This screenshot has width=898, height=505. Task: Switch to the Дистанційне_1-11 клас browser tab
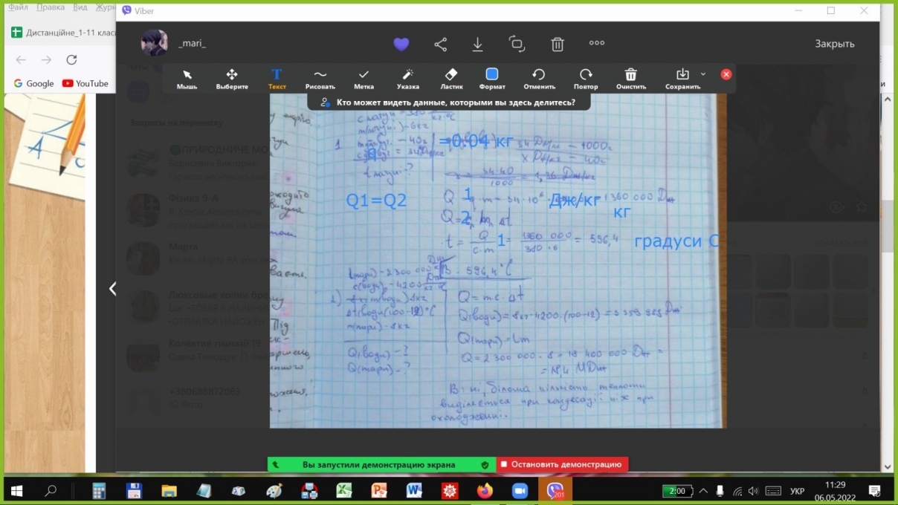63,33
